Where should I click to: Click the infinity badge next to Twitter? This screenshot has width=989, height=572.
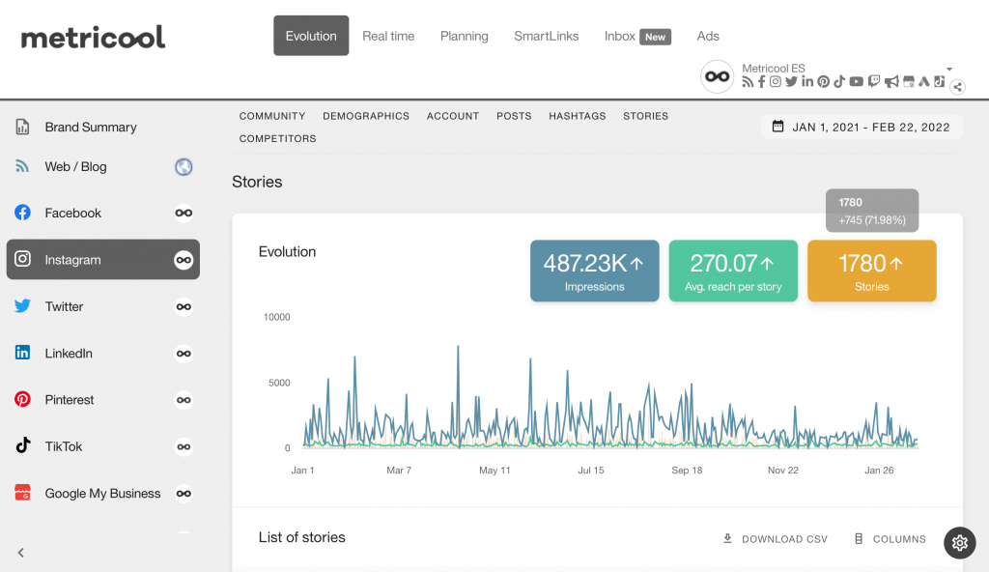pos(184,307)
